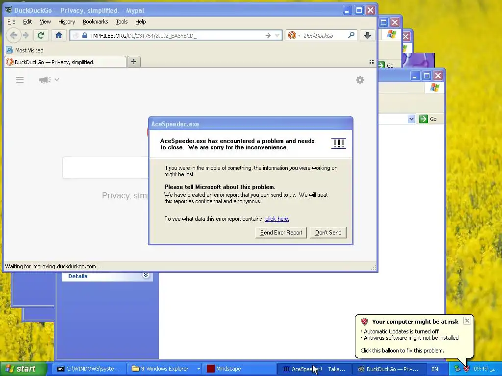502x376 pixels.
Task: Click the EN language indicator
Action: click(434, 369)
